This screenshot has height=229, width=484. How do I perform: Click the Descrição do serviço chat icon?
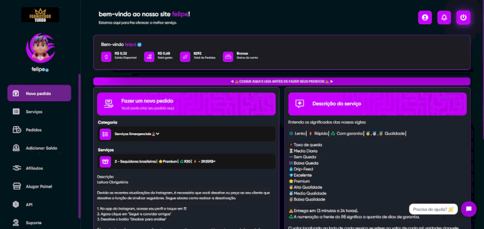tap(299, 104)
